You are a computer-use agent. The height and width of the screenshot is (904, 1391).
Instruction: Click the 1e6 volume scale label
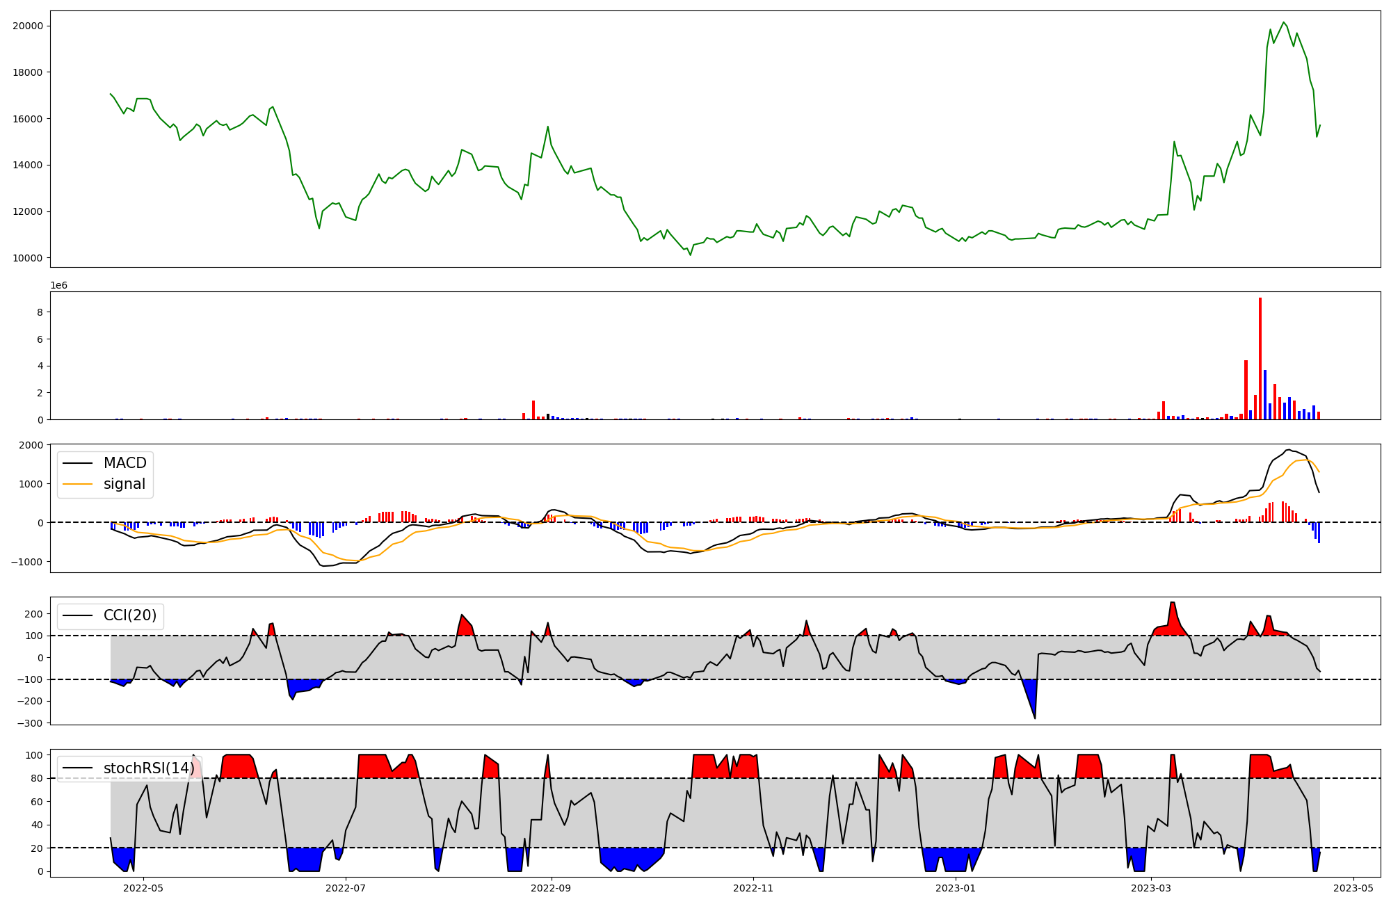pos(58,285)
